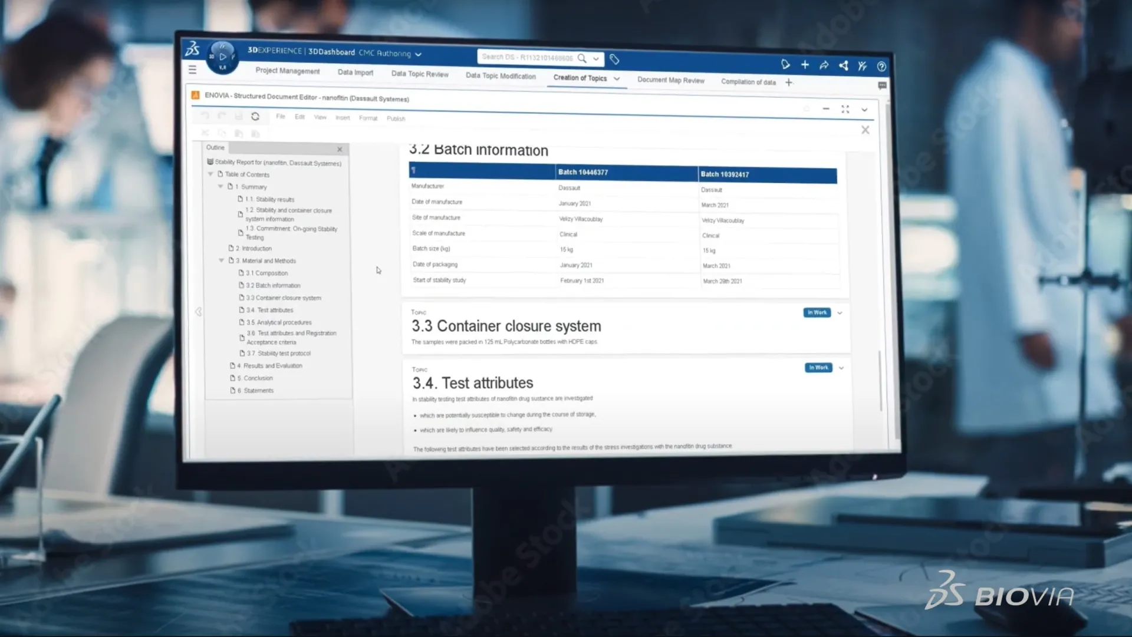Image resolution: width=1132 pixels, height=637 pixels.
Task: Open the Help question mark icon
Action: pyautogui.click(x=881, y=67)
